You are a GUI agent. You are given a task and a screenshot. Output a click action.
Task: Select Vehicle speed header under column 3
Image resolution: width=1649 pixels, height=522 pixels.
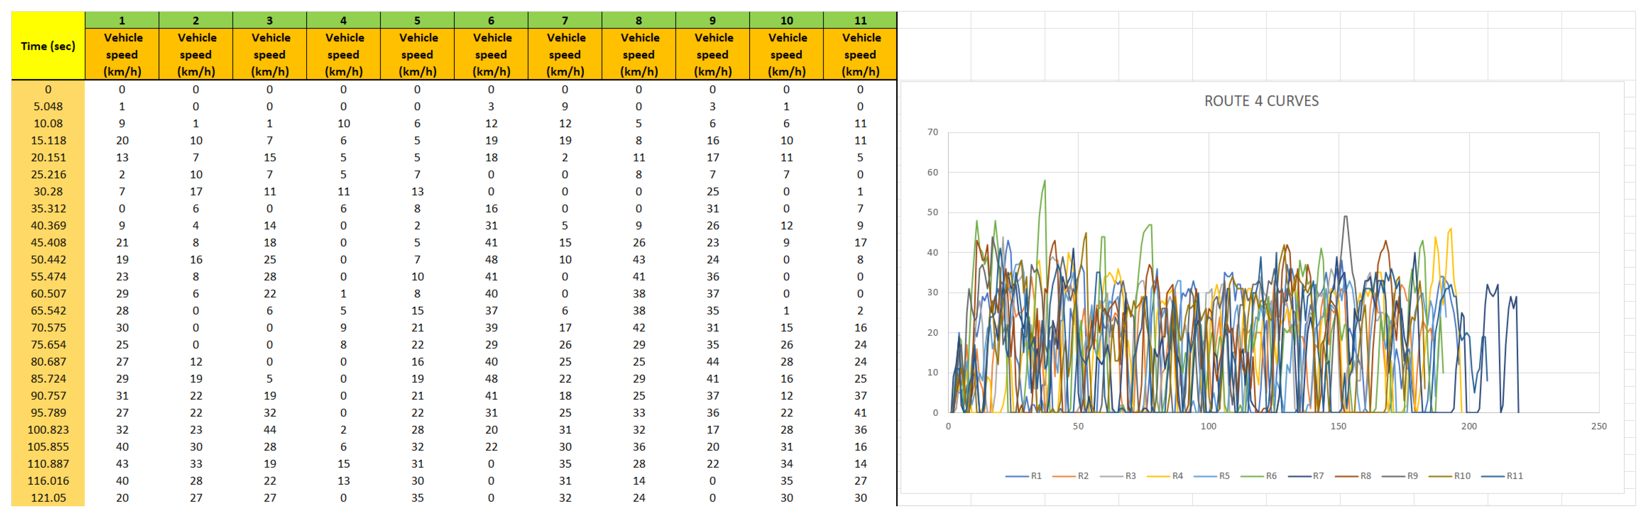(269, 54)
